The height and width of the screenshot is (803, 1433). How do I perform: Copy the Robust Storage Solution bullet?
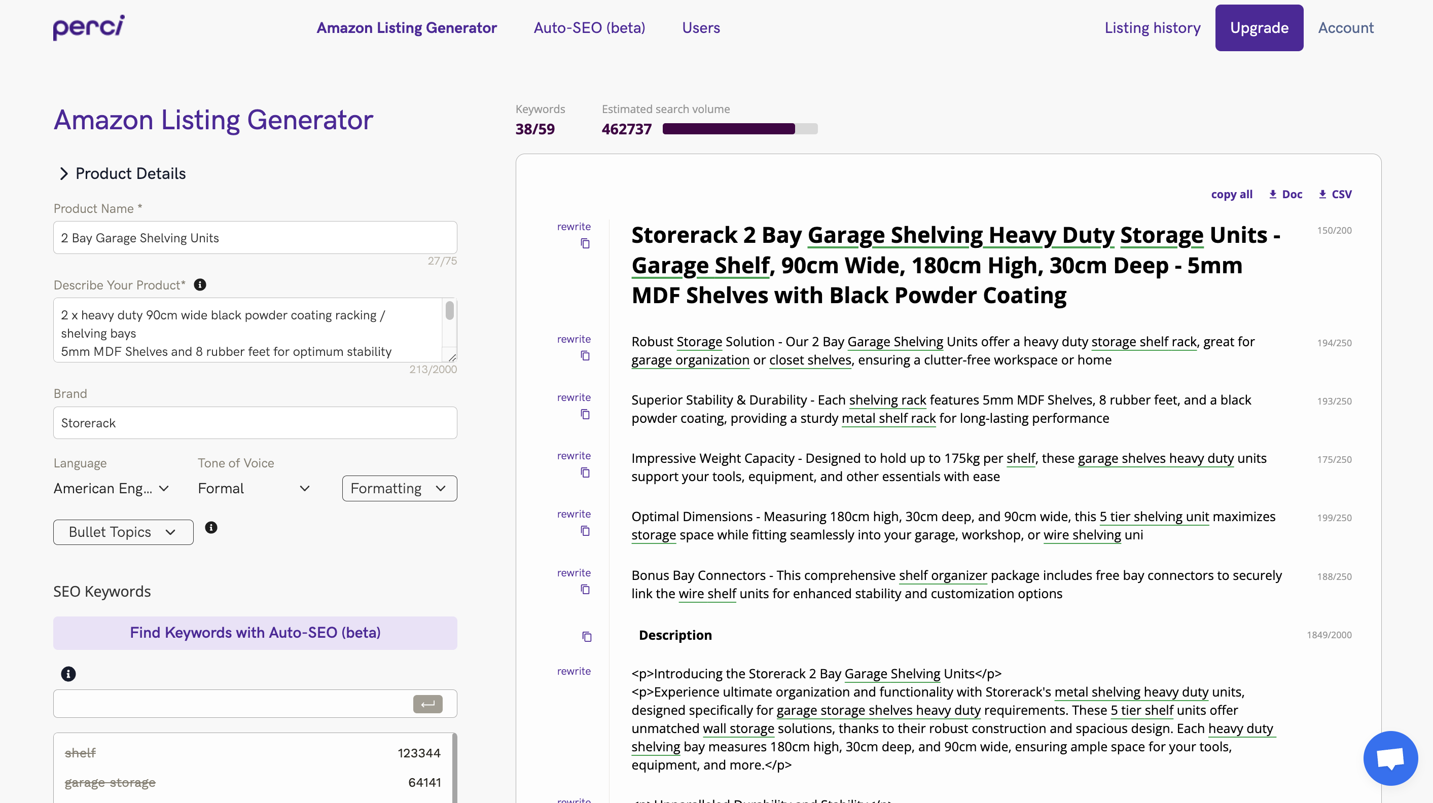(585, 356)
